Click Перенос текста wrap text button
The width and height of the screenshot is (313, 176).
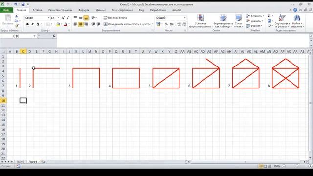[x=115, y=18]
